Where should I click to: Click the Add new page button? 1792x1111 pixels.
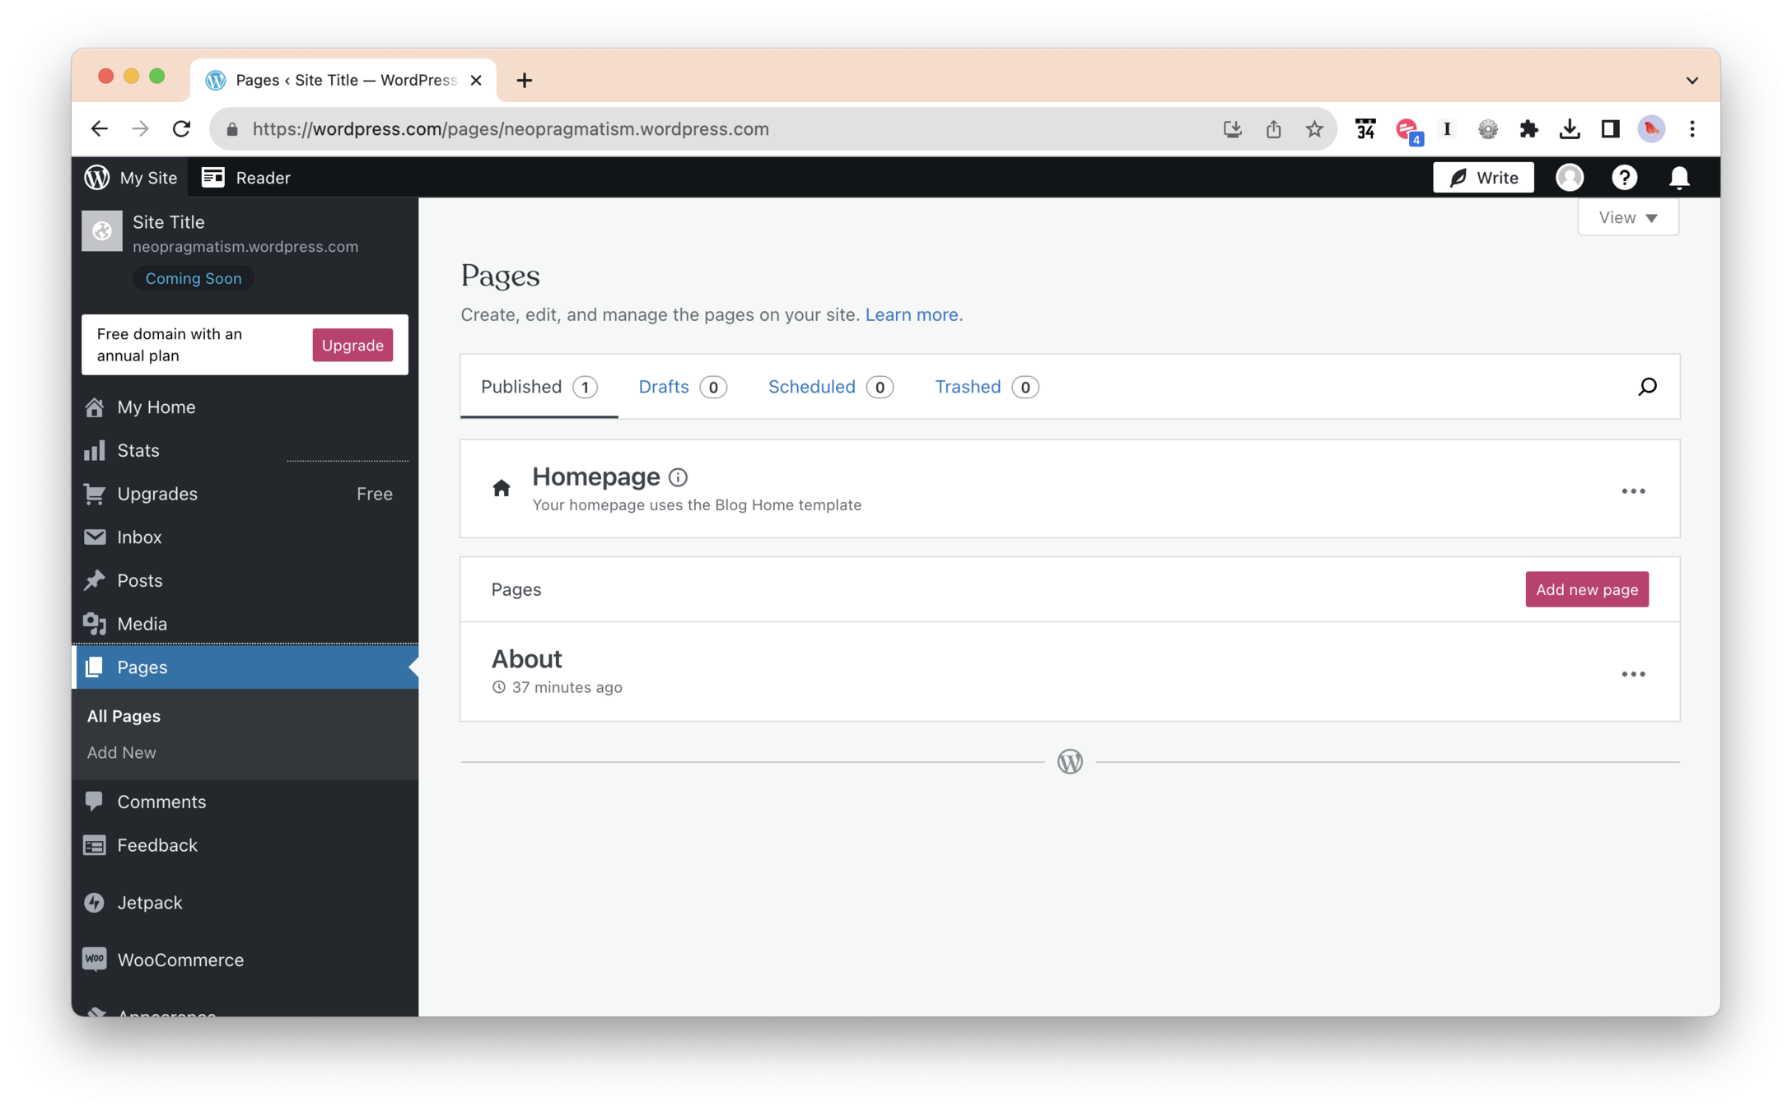(1586, 589)
